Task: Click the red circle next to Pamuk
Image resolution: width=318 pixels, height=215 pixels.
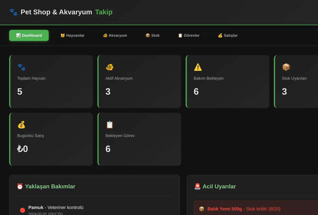Action: click(x=23, y=210)
